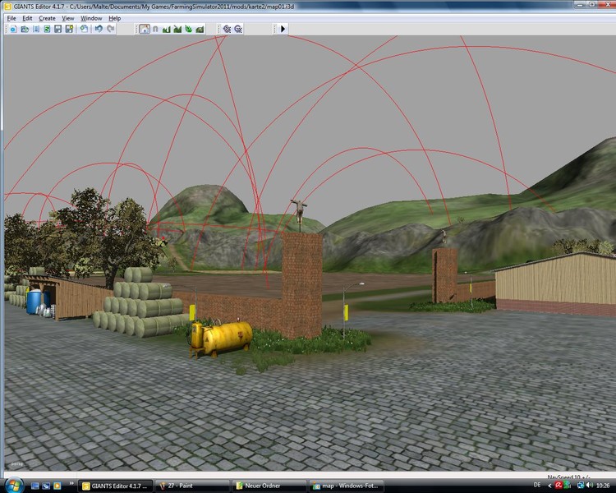Open the Help menu
This screenshot has width=616, height=493.
114,18
